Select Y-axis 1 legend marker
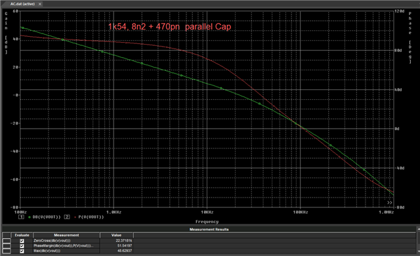 pyautogui.click(x=21, y=217)
